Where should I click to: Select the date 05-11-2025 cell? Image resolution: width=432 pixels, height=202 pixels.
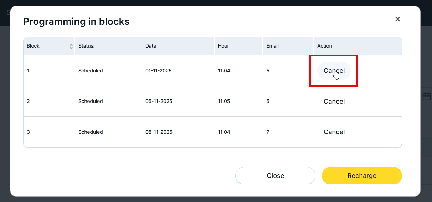[159, 102]
